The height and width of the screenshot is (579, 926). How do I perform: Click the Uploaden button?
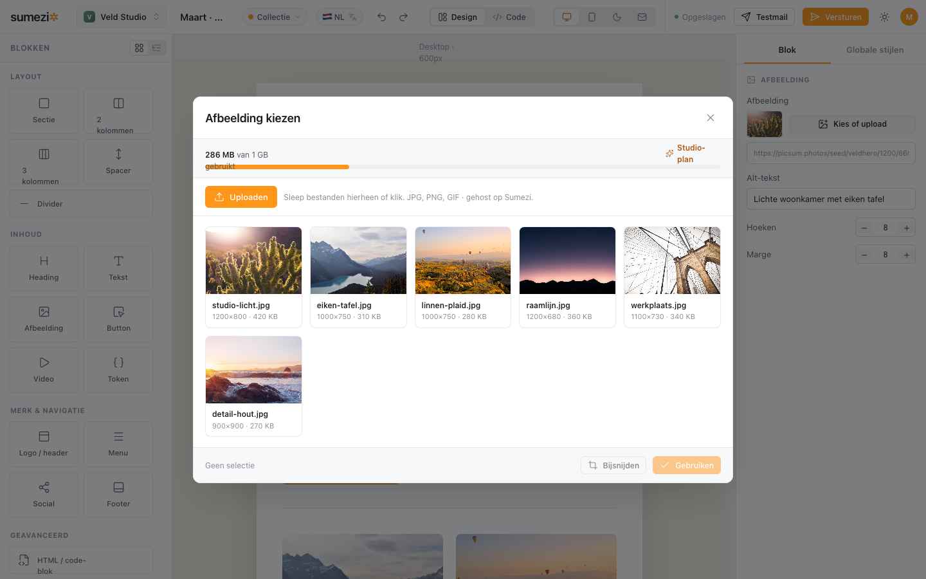tap(241, 197)
